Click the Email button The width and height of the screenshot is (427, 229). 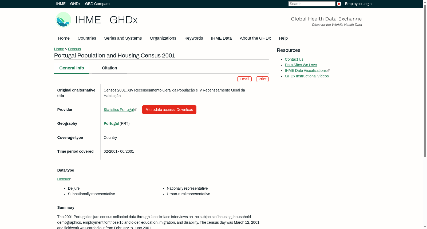coord(244,79)
